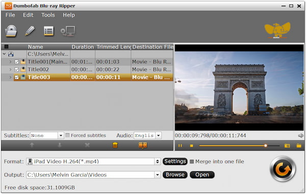Open the task list toolbar icon

[x=48, y=31]
